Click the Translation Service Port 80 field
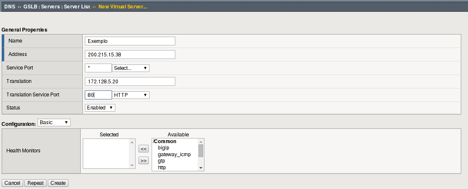Image resolution: width=468 pixels, height=189 pixels. tap(98, 95)
